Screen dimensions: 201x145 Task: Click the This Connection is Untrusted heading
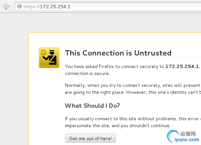118,53
